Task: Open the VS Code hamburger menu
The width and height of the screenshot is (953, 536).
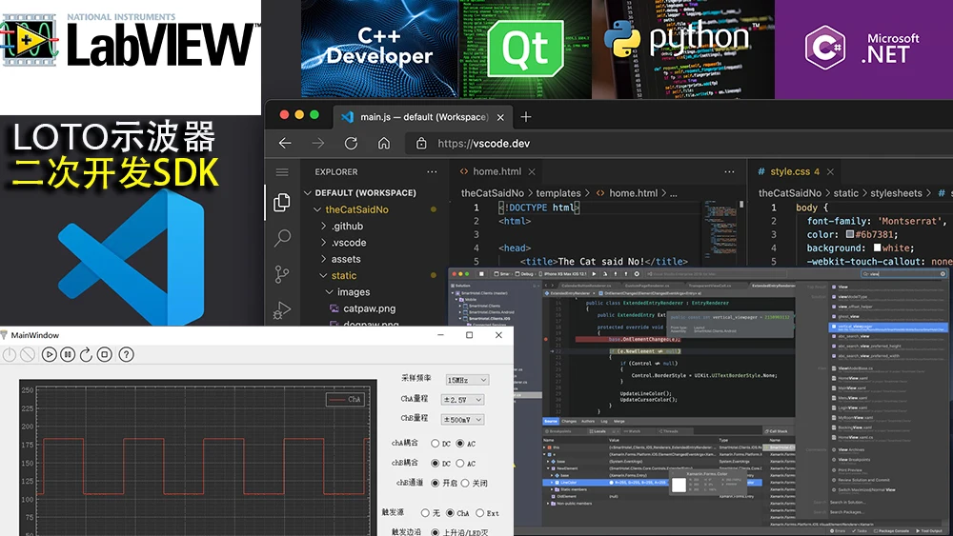Action: tap(282, 172)
